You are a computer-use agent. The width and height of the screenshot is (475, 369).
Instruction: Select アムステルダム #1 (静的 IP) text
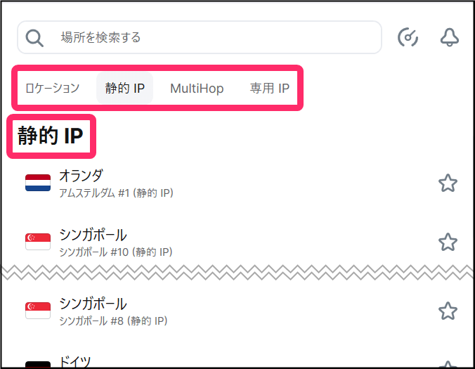[117, 193]
